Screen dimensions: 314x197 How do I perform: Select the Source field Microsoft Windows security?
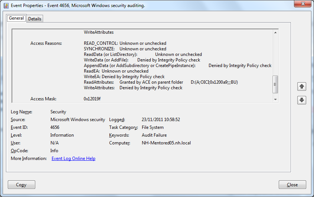(x=78, y=120)
